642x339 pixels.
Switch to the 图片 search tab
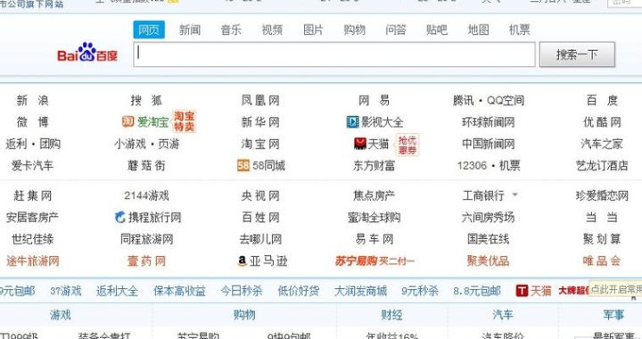(x=313, y=30)
